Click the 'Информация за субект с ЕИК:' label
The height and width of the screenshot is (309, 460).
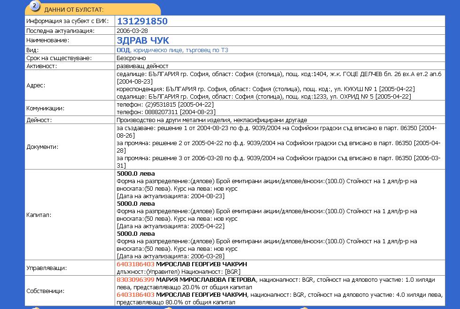pyautogui.click(x=68, y=21)
